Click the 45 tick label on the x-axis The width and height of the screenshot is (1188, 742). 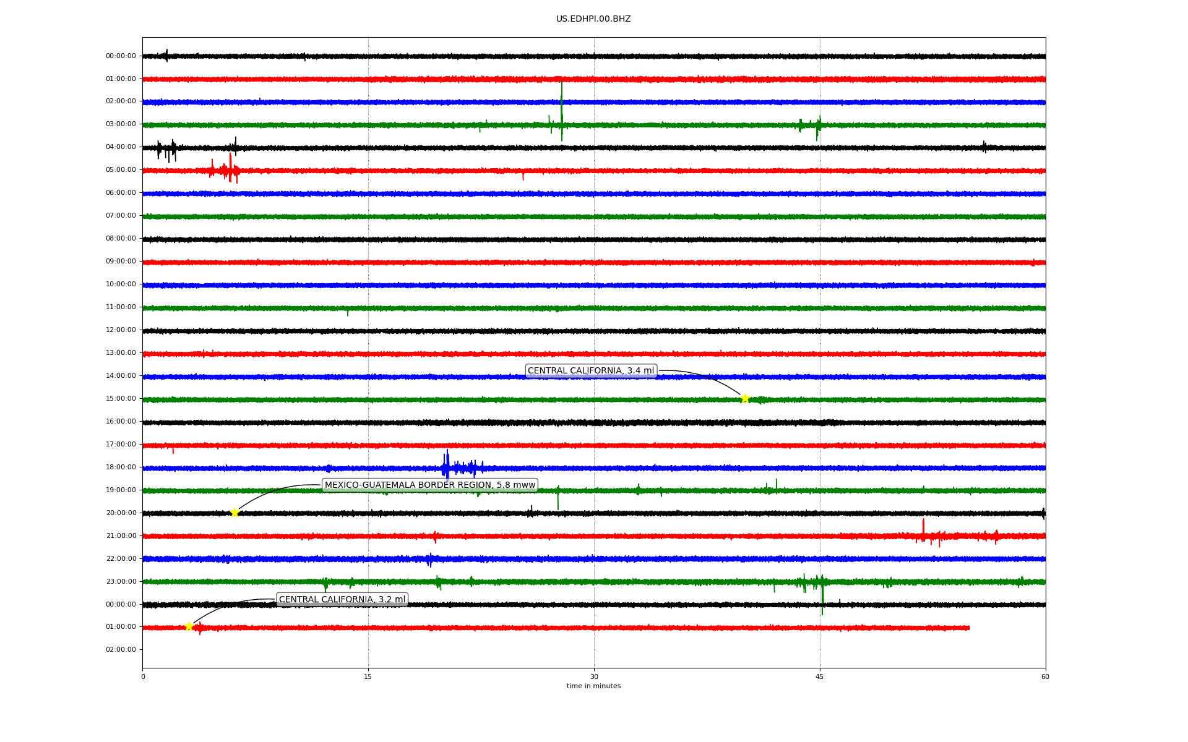point(820,676)
